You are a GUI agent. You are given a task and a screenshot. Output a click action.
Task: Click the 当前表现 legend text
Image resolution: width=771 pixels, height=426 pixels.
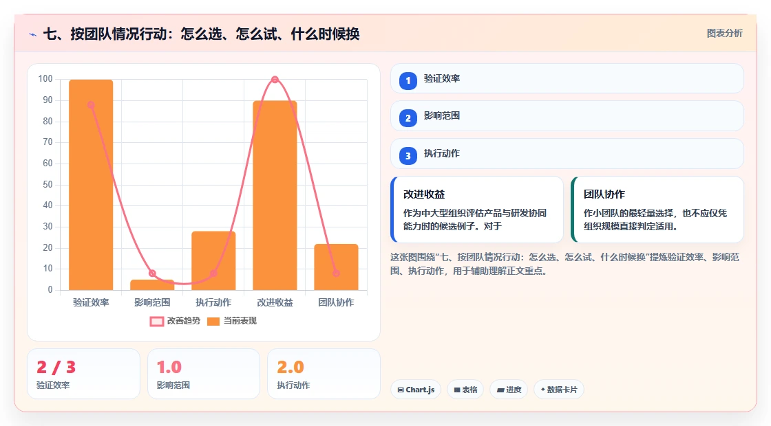point(240,321)
